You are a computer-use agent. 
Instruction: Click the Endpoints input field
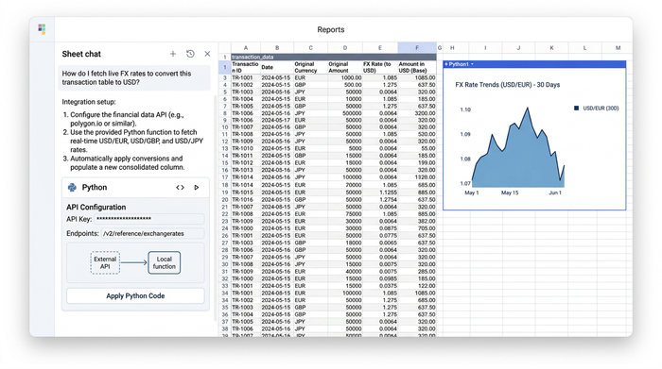(x=153, y=233)
